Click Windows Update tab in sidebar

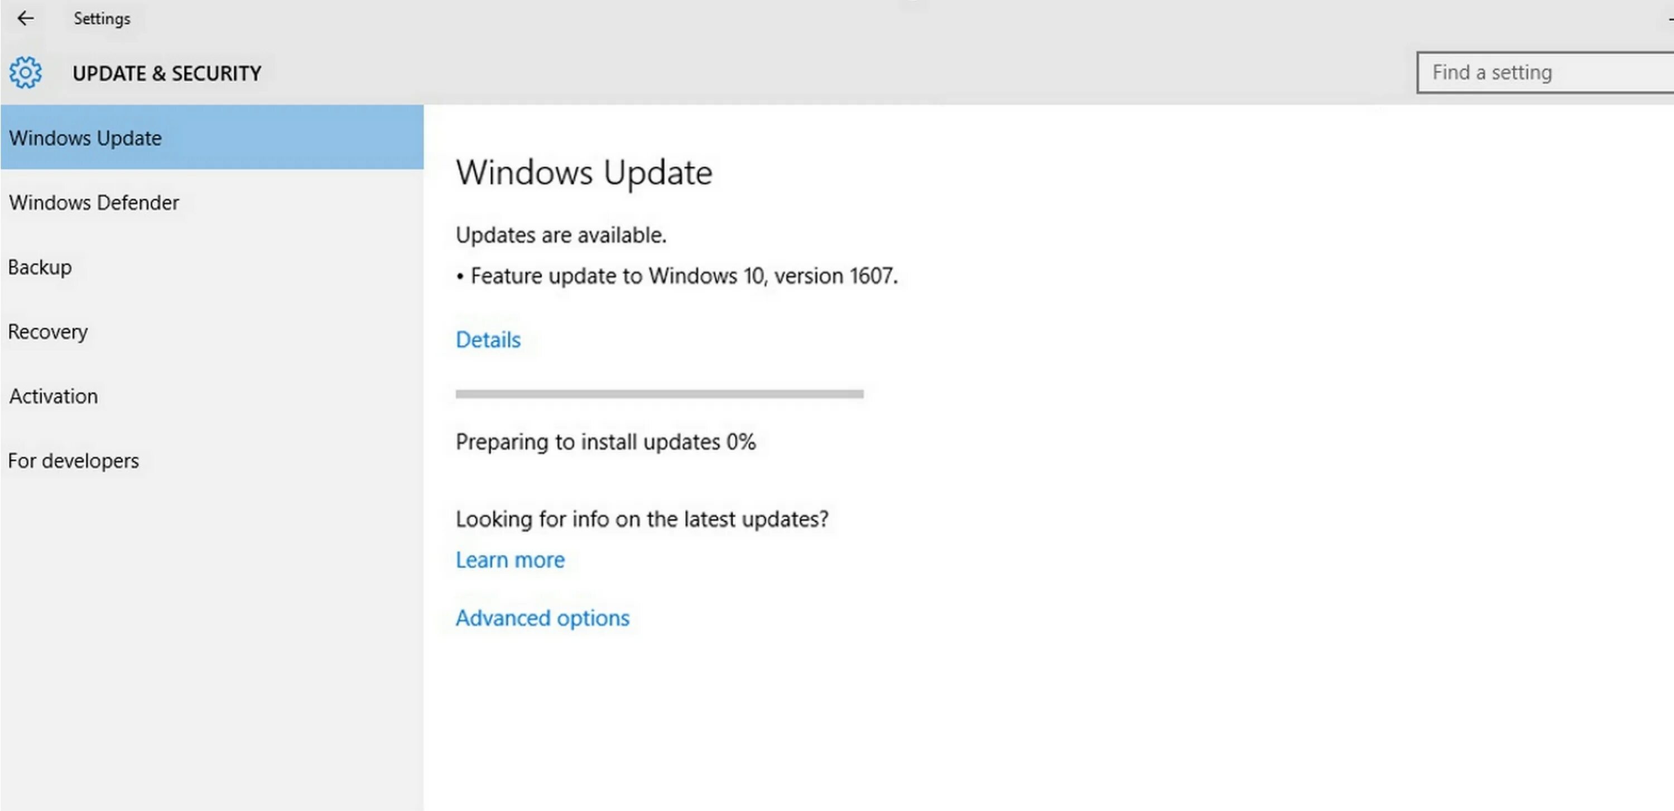pyautogui.click(x=211, y=137)
